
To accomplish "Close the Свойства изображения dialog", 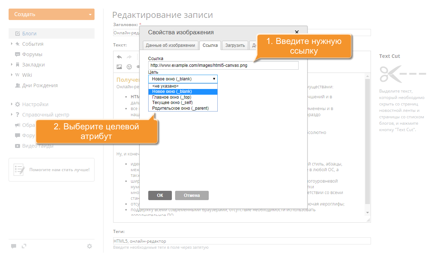I will pos(297,32).
